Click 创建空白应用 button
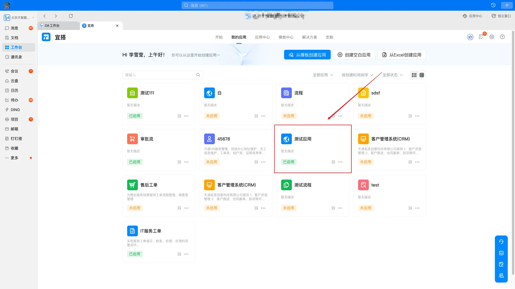The image size is (515, 289). pos(354,55)
